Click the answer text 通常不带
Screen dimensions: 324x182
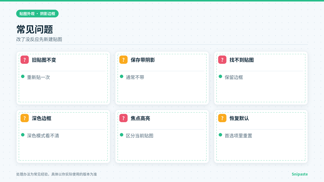point(135,77)
